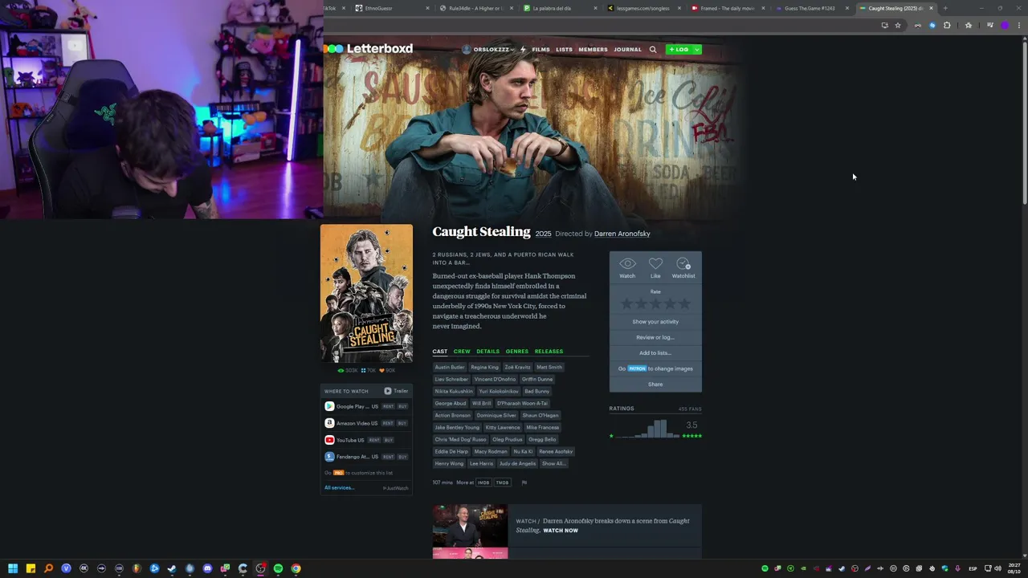Open the Amazon Video service icon
The width and height of the screenshot is (1028, 578).
click(x=329, y=423)
